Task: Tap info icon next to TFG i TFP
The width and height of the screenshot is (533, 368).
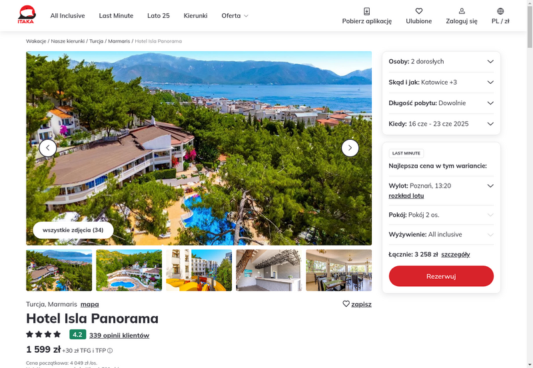Action: (110, 351)
